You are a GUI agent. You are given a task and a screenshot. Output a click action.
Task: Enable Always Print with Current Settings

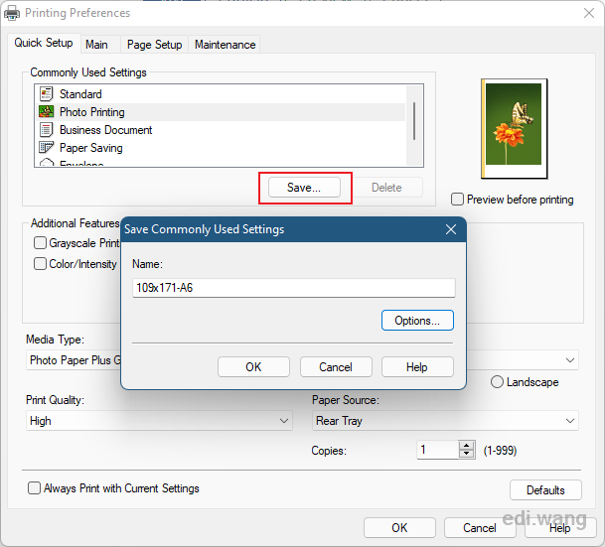(34, 488)
